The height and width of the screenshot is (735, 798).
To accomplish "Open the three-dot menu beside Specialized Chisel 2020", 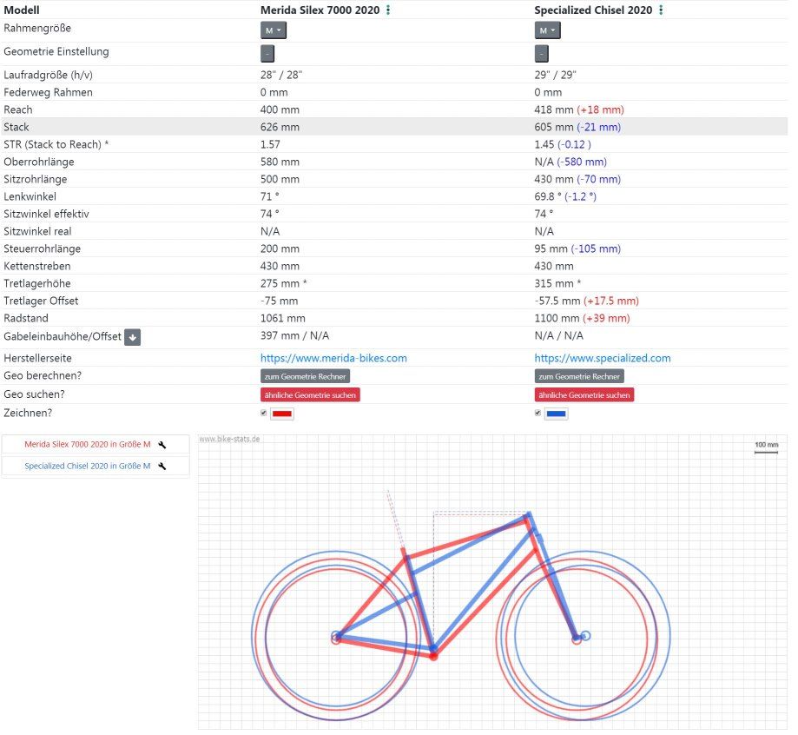I will (661, 10).
